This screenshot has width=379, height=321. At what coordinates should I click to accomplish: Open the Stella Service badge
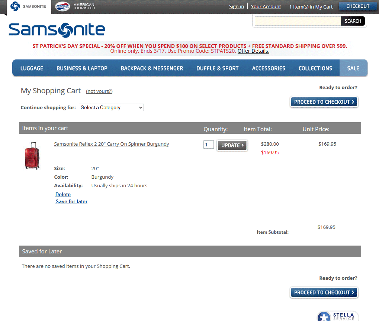[x=337, y=316]
